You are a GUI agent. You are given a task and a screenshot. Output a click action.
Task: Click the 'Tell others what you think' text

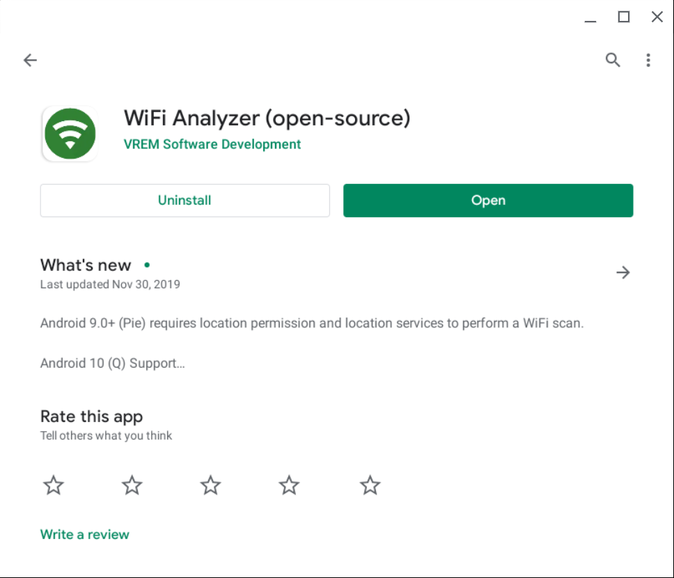pos(106,436)
